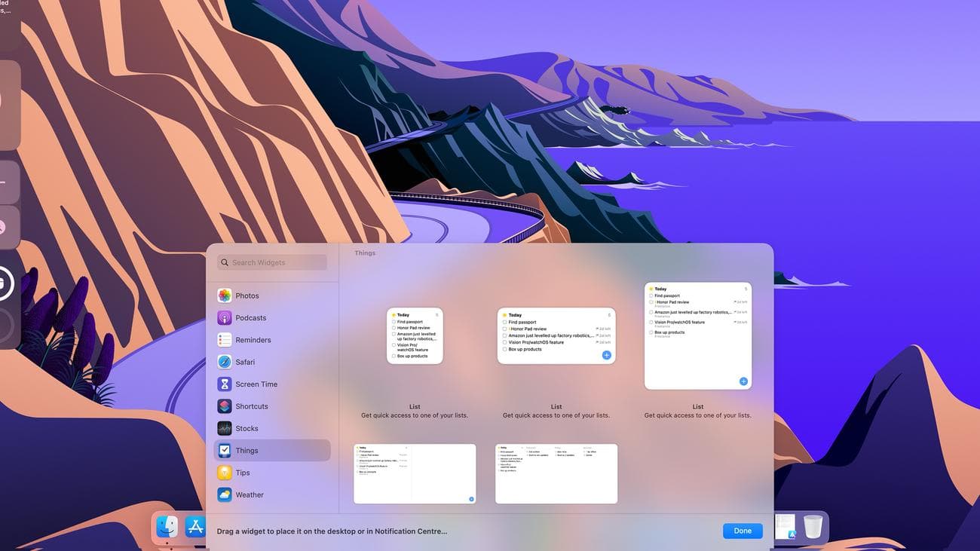The image size is (980, 551).
Task: View Safari widgets
Action: click(244, 362)
